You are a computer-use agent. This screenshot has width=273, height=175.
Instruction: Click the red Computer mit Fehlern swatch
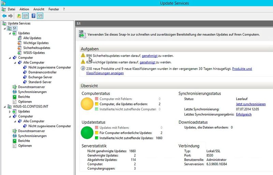(97, 99)
